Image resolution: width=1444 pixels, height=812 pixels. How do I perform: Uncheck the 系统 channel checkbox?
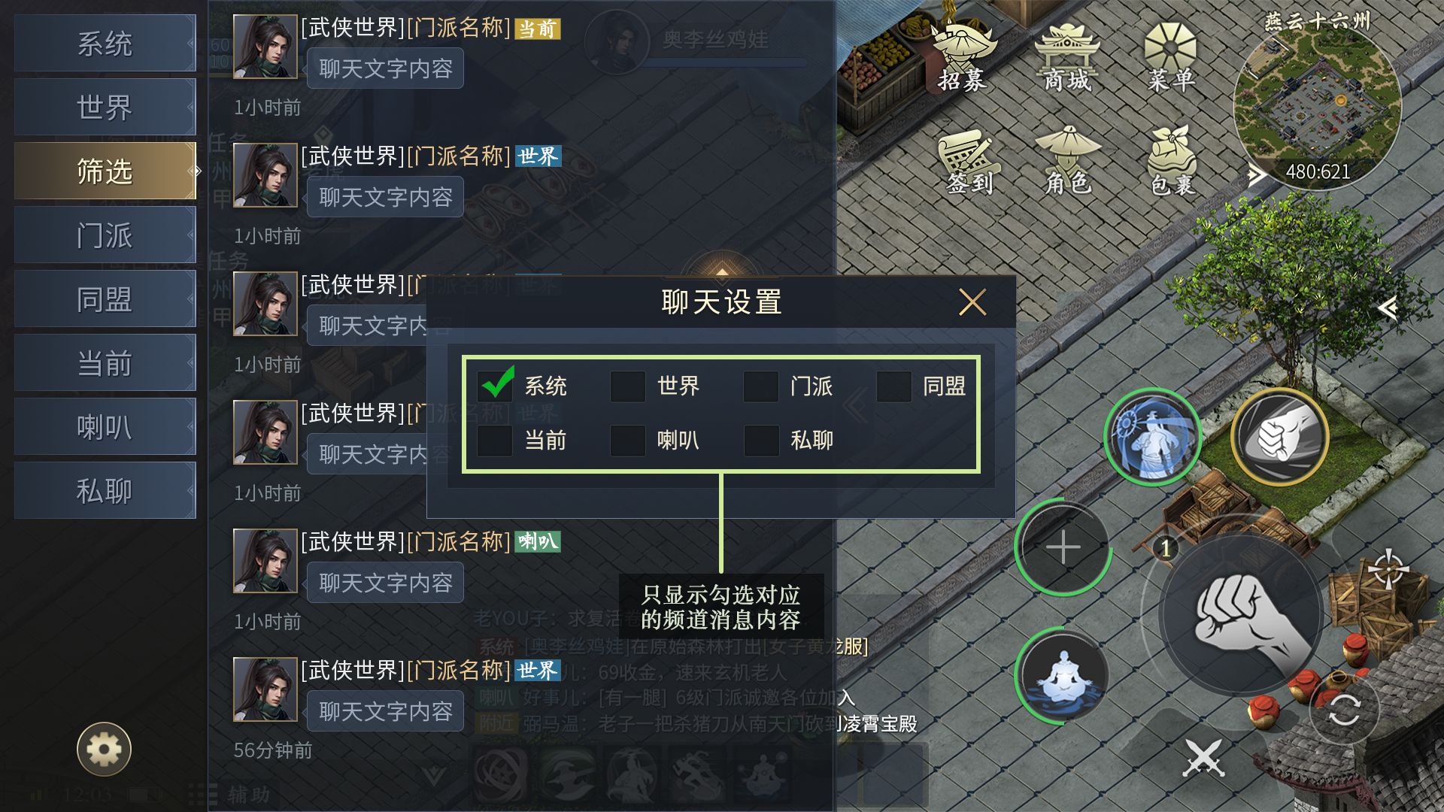point(495,386)
